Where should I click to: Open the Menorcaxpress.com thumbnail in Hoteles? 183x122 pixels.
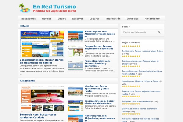click(x=75, y=36)
